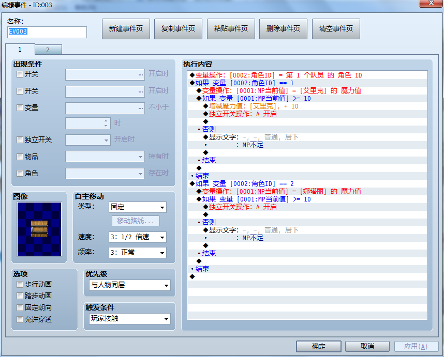Open the 角色 selection dropdown

[105, 174]
